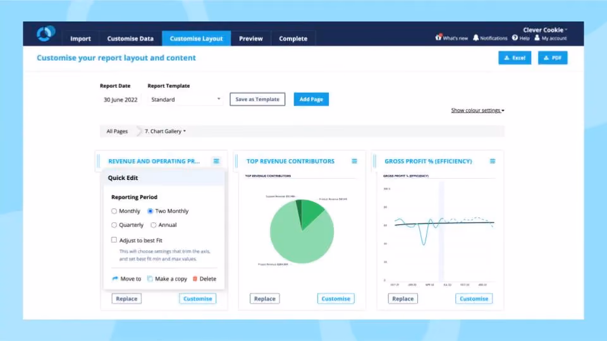Click the Make a copy icon

(x=150, y=278)
